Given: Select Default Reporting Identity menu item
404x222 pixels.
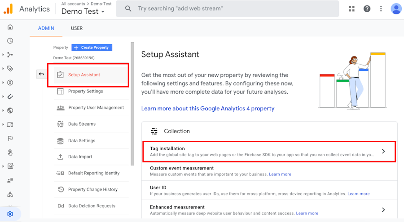Looking at the screenshot, I should tap(91, 173).
